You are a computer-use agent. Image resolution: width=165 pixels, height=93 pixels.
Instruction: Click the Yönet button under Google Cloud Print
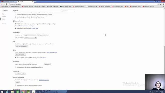coord(17,82)
